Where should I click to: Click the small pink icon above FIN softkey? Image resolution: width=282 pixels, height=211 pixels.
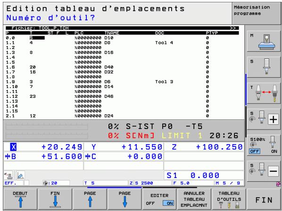tap(279, 184)
